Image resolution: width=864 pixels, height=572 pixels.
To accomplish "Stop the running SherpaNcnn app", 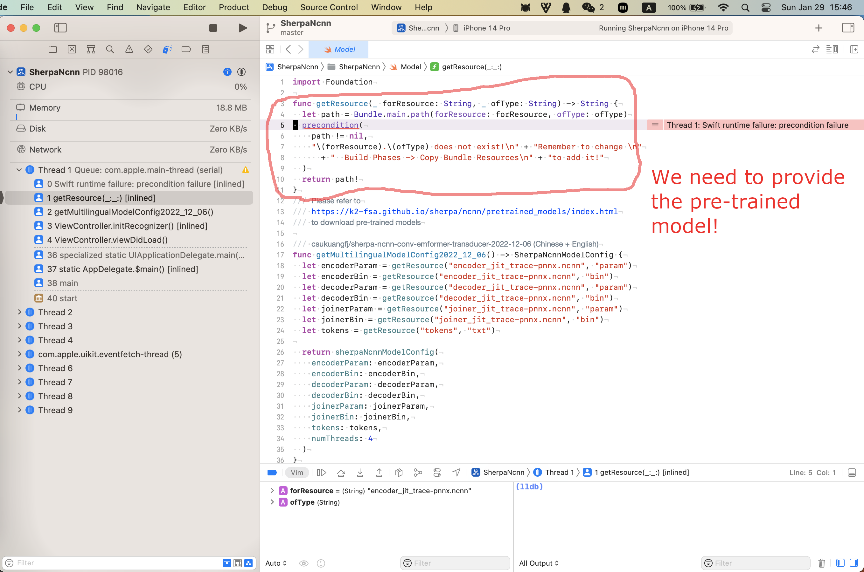I will click(213, 28).
